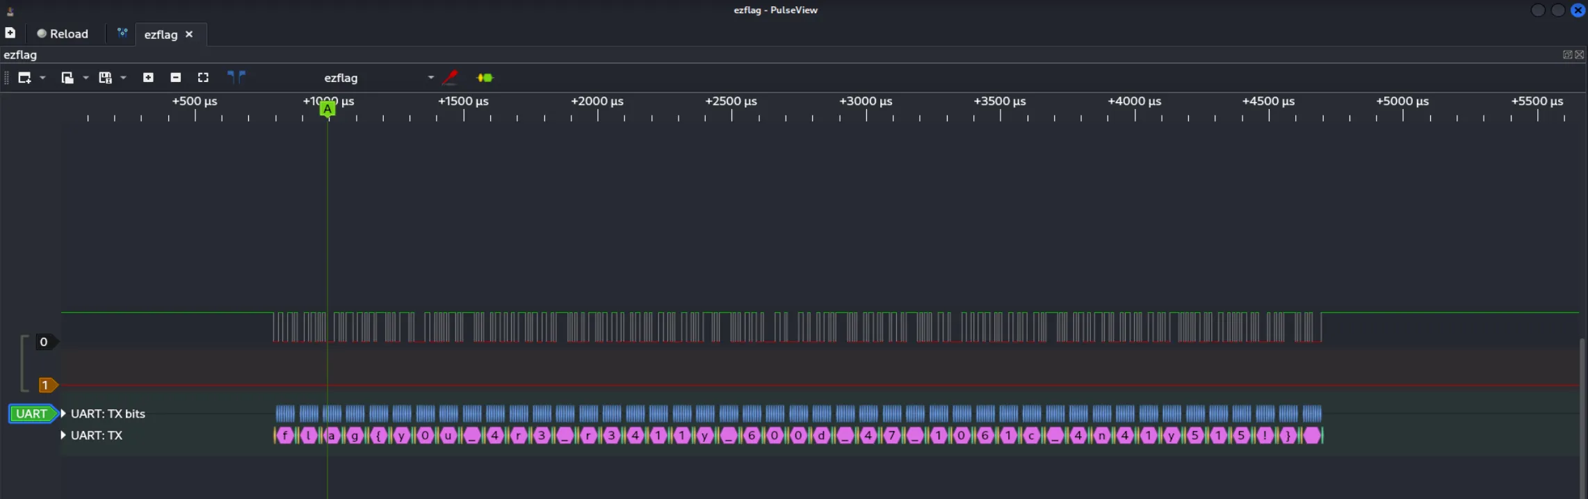This screenshot has width=1588, height=499.
Task: Float the ezflag dock panel
Action: click(x=1567, y=54)
